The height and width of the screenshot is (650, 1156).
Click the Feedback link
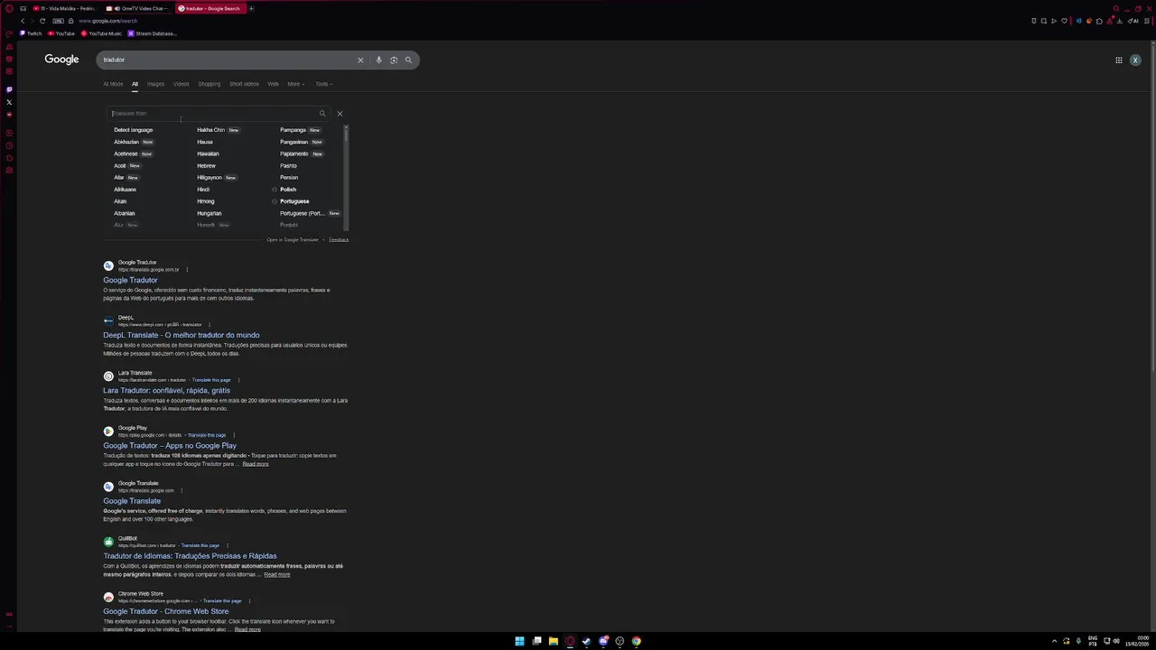(x=339, y=240)
